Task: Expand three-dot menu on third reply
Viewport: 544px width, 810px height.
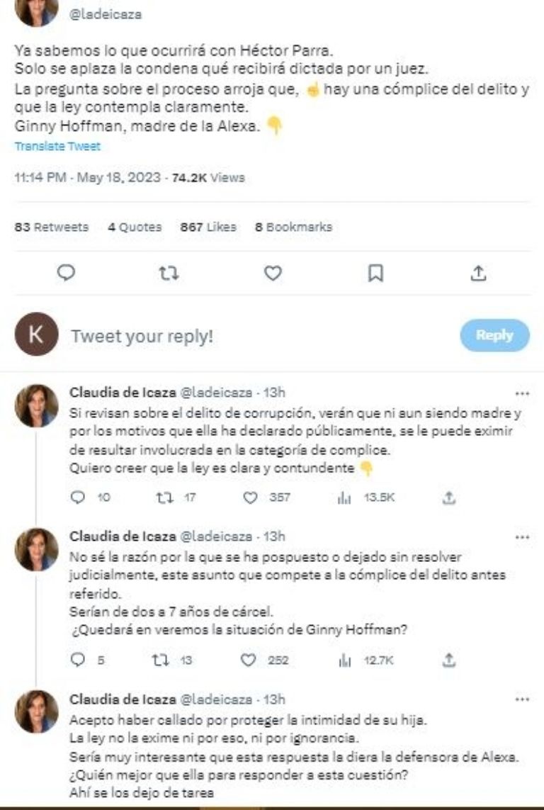Action: click(523, 699)
